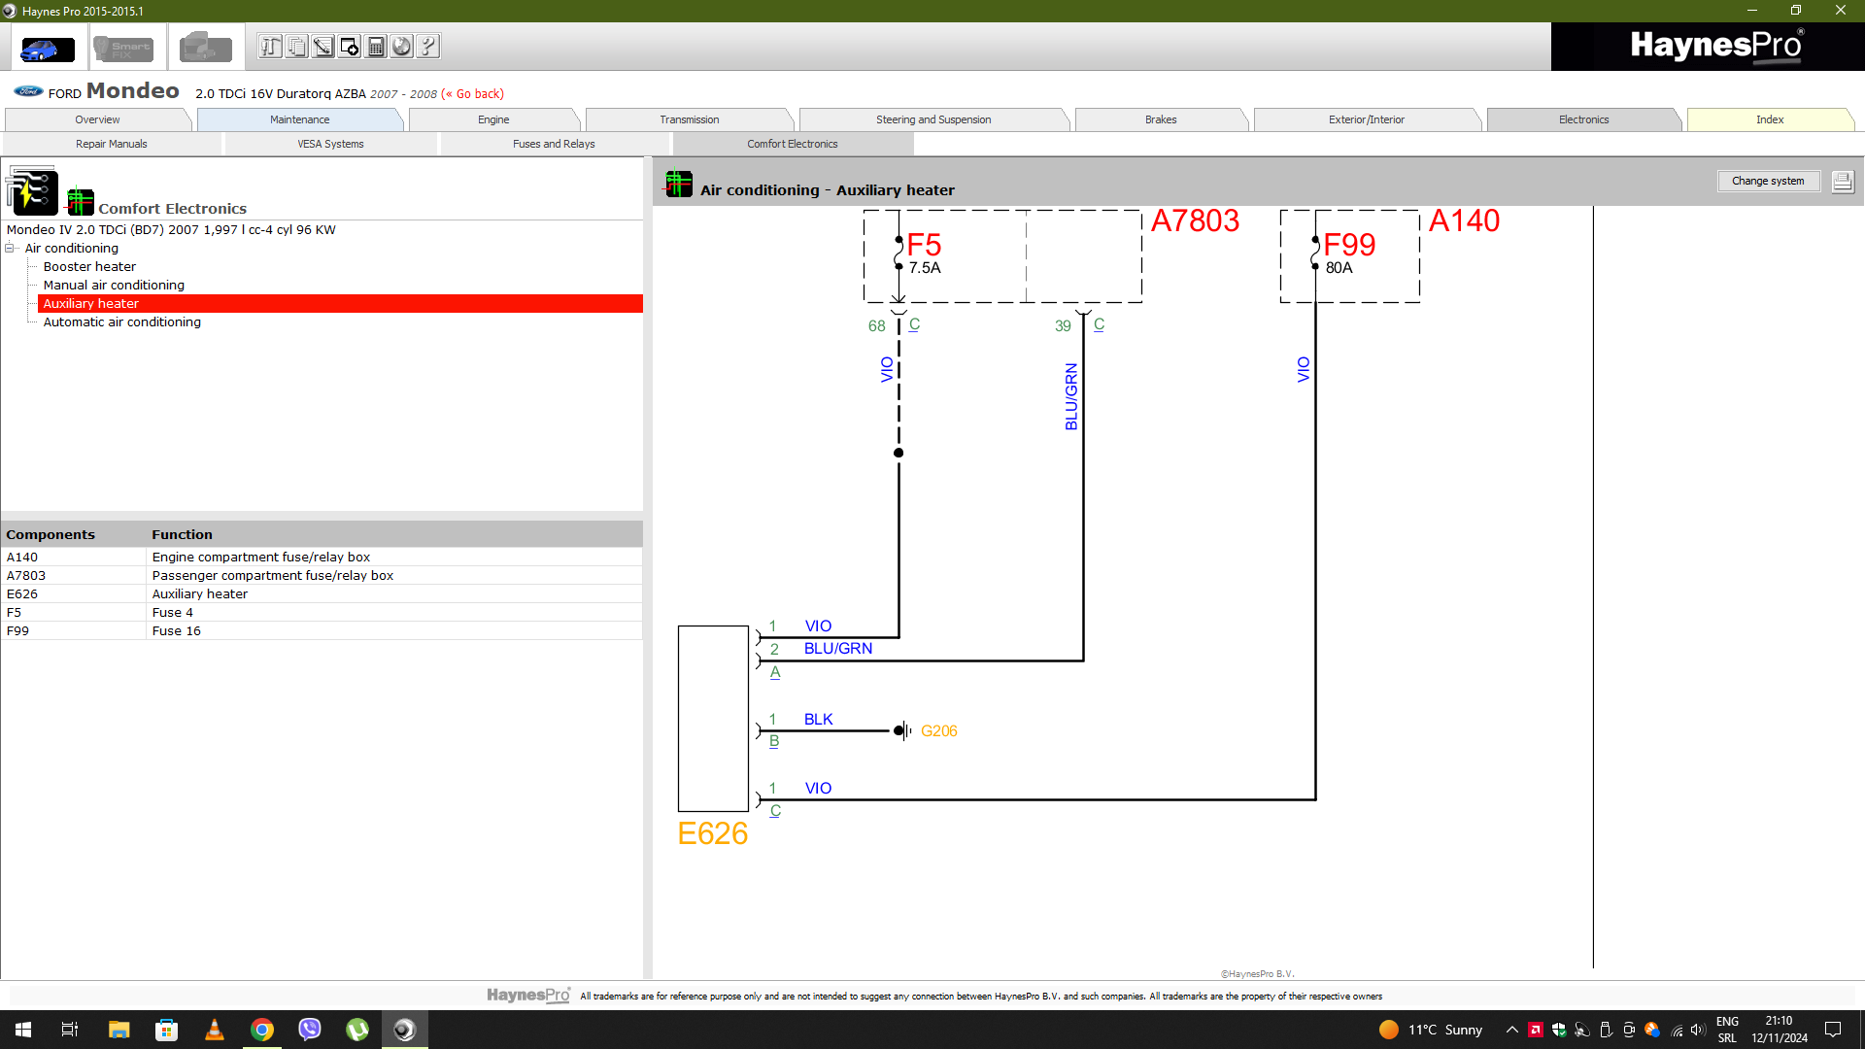This screenshot has height=1049, width=1865.
Task: Open the Brakes tab
Action: (x=1161, y=119)
